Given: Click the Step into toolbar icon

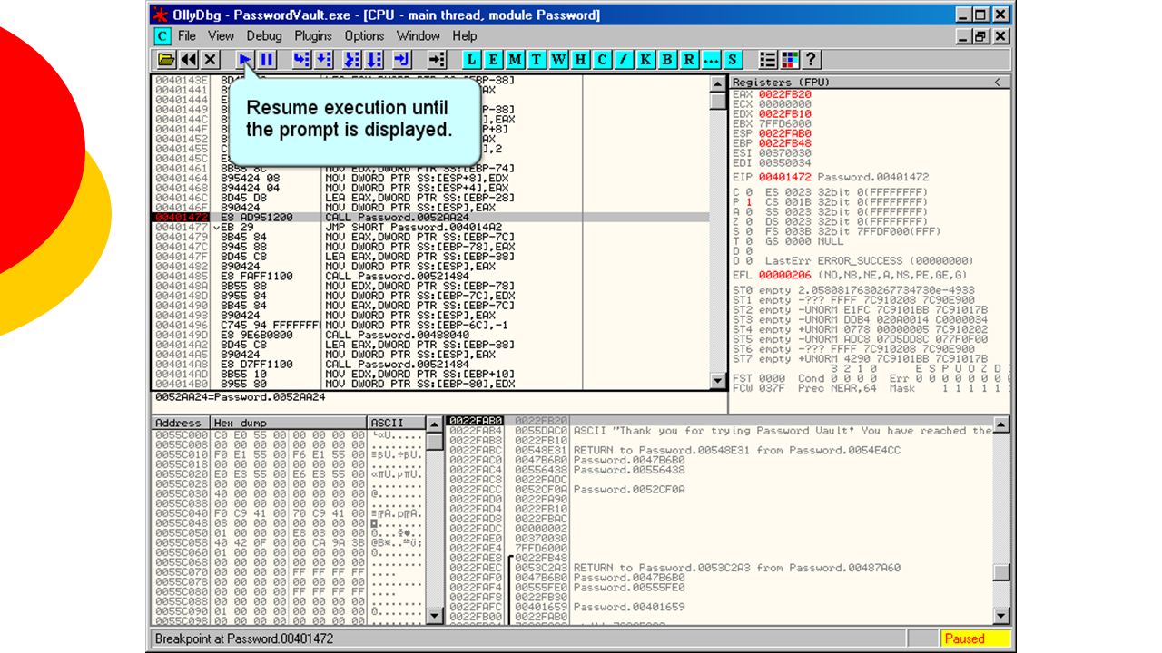Looking at the screenshot, I should (301, 60).
